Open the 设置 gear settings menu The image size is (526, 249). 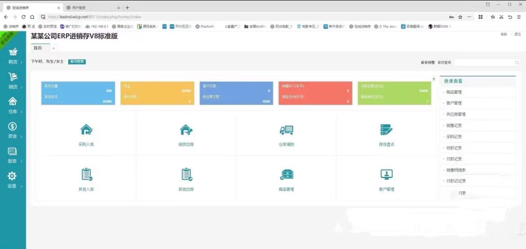(x=13, y=180)
